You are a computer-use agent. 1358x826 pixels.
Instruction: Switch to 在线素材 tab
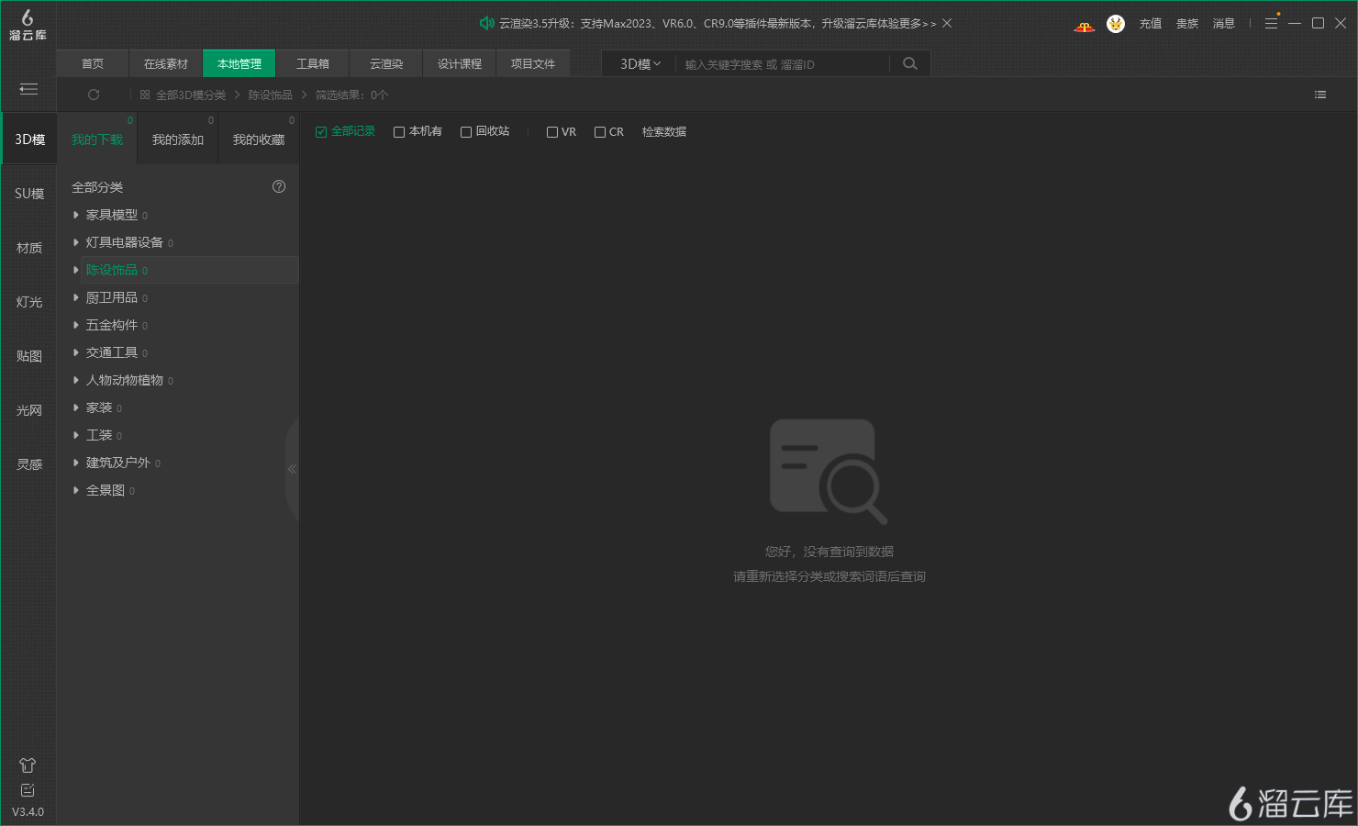coord(166,63)
